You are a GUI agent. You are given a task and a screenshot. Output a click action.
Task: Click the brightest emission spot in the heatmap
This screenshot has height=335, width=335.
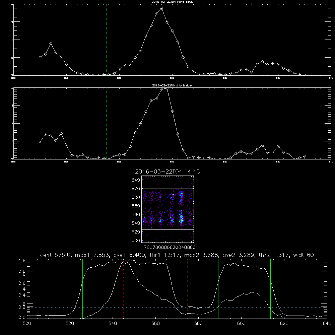click(181, 220)
